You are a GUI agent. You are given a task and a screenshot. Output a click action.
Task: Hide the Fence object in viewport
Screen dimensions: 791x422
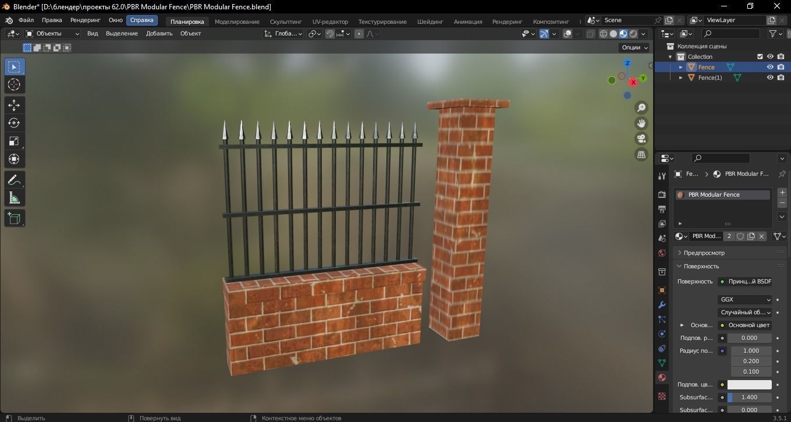(770, 67)
